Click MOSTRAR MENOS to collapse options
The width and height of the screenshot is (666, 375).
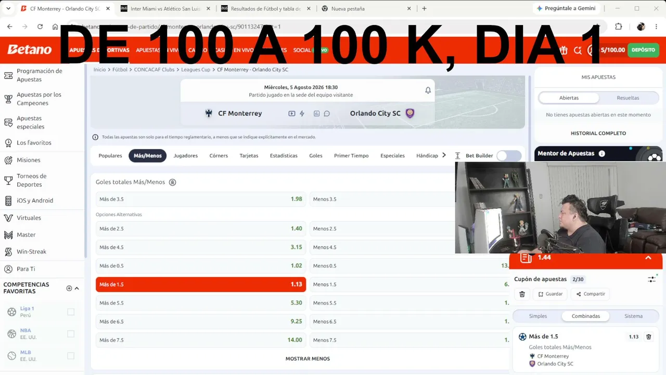308,359
